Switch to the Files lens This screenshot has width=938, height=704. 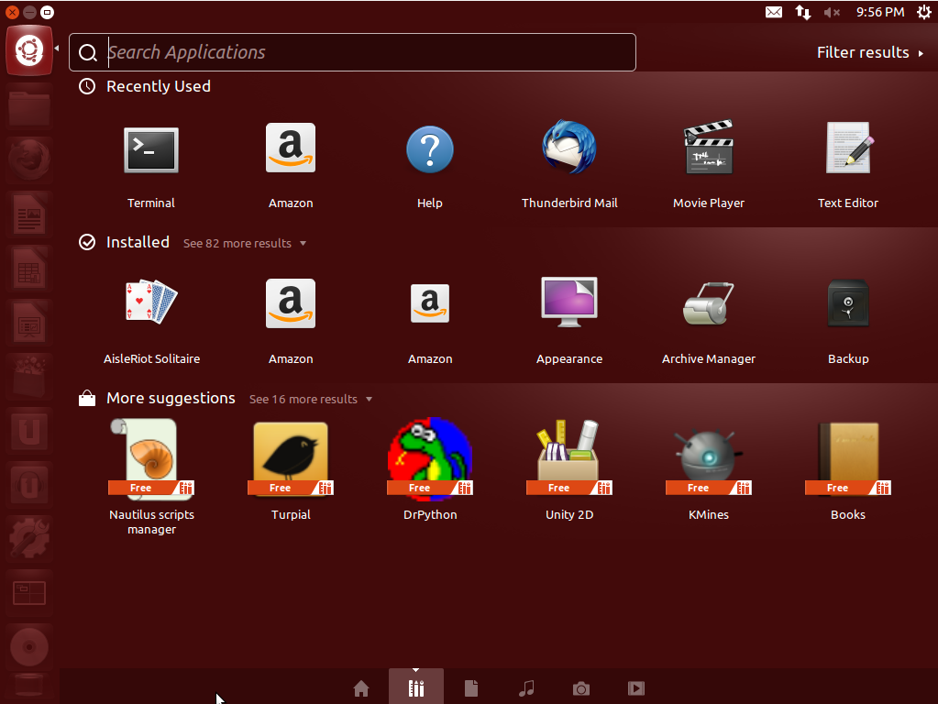click(471, 688)
